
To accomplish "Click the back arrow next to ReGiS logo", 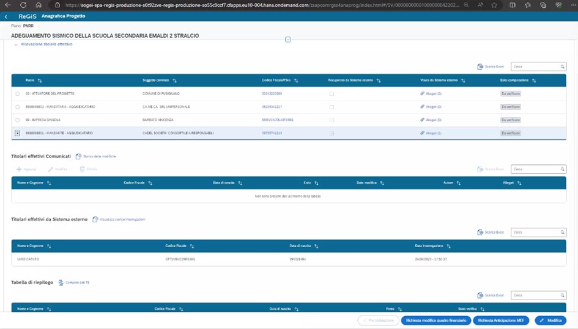I will coord(6,16).
